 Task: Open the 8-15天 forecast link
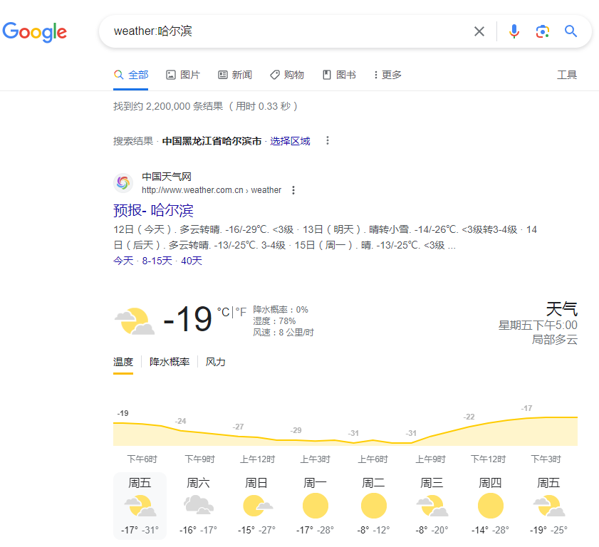click(x=157, y=261)
